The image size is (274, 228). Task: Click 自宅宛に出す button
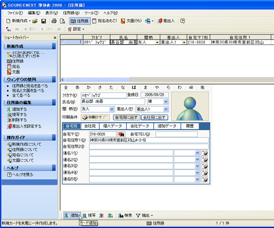point(126,117)
